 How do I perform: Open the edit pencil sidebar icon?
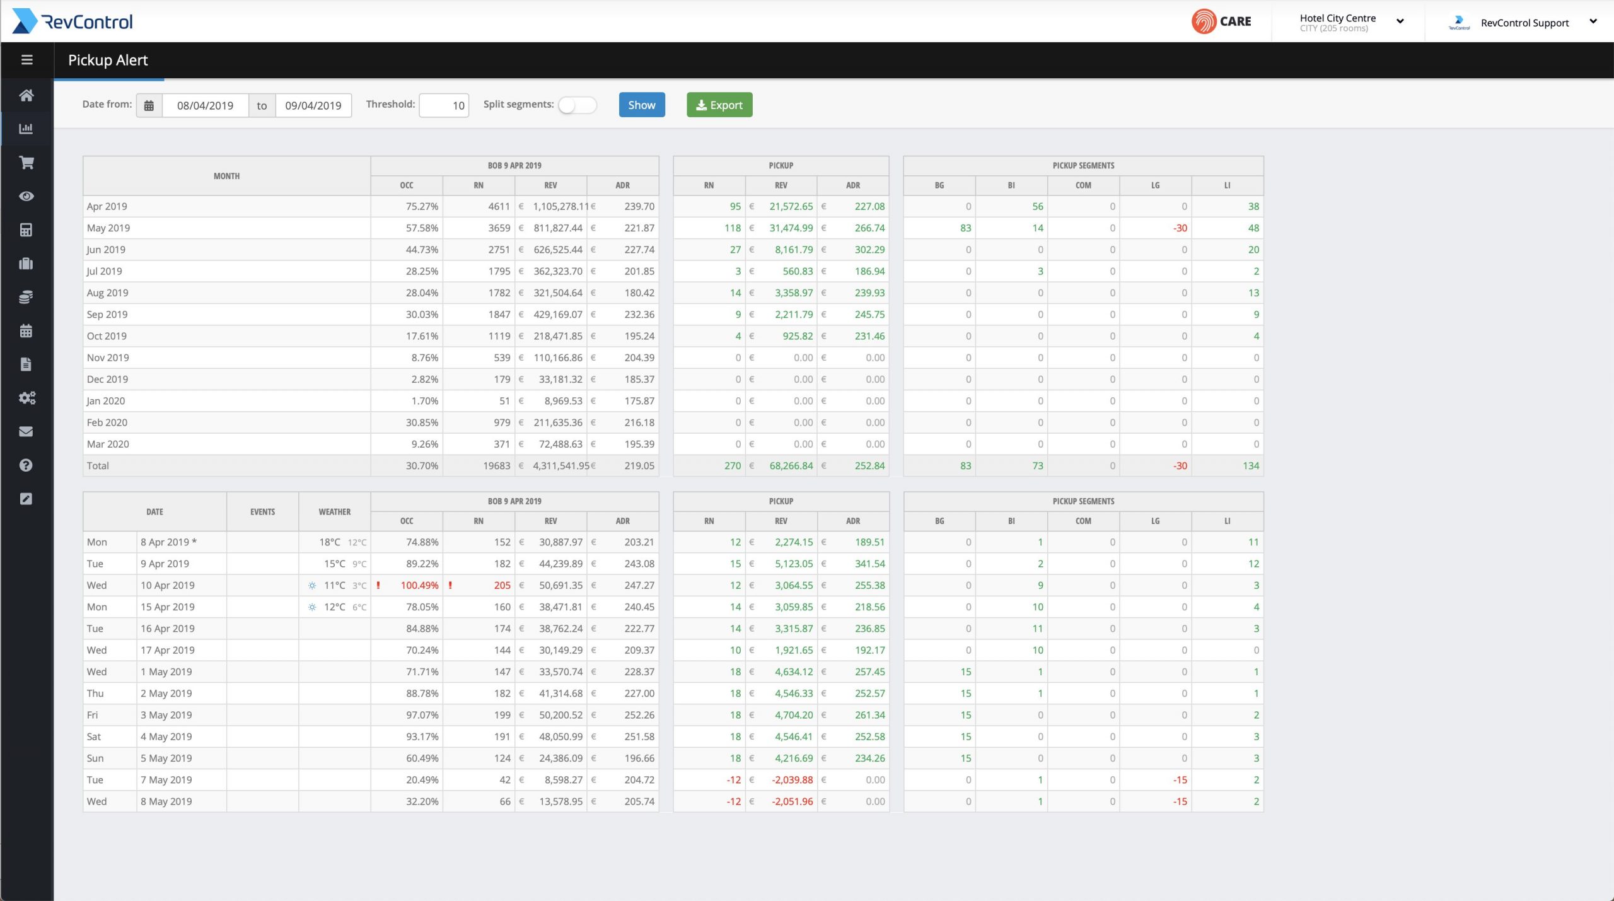[26, 499]
